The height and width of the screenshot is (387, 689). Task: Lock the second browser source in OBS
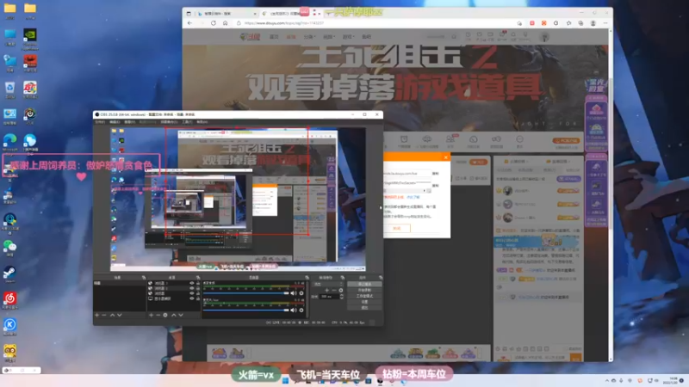pyautogui.click(x=198, y=288)
